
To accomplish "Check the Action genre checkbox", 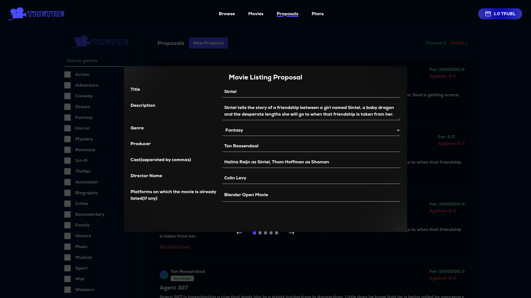I will [67, 74].
